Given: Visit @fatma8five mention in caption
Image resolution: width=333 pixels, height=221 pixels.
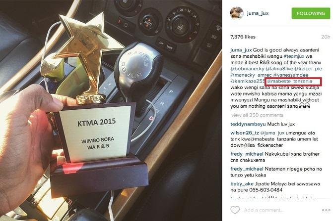Looking at the screenshot, I should tap(279, 69).
